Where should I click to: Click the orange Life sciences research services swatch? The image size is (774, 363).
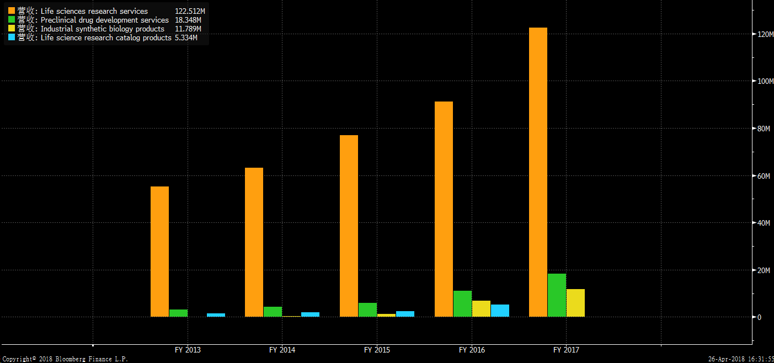tap(11, 11)
